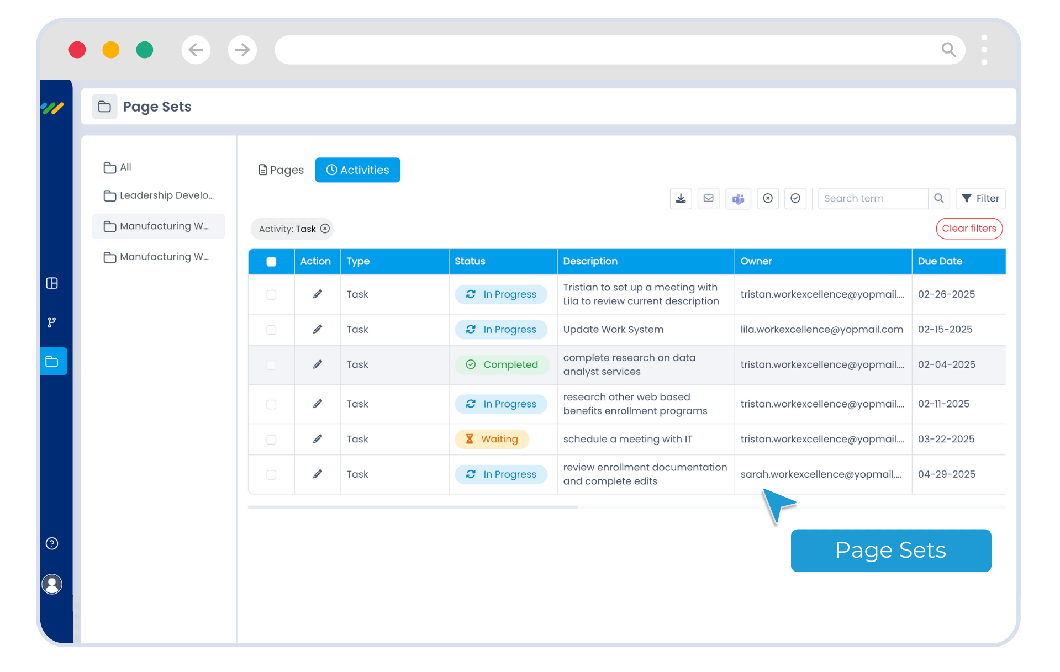Select the Activities tab
This screenshot has height=672, width=1060.
pos(357,170)
